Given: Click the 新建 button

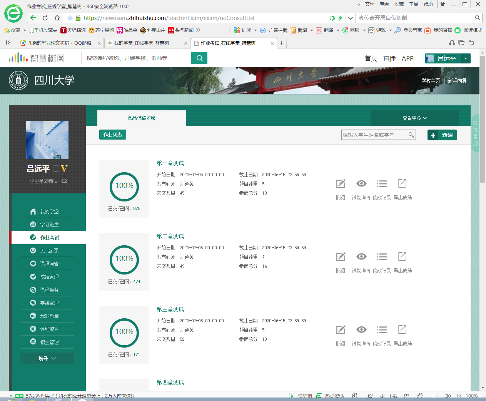Looking at the screenshot, I should coord(442,135).
